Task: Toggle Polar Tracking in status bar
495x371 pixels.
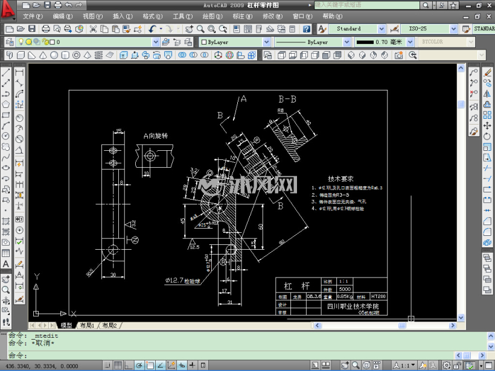Action: [139, 366]
